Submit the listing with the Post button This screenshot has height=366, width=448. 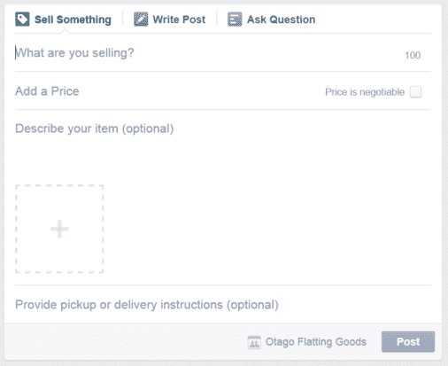[408, 342]
